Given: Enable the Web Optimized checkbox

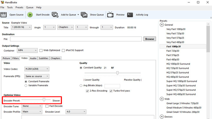Looking at the screenshot, I should (x=41, y=51).
